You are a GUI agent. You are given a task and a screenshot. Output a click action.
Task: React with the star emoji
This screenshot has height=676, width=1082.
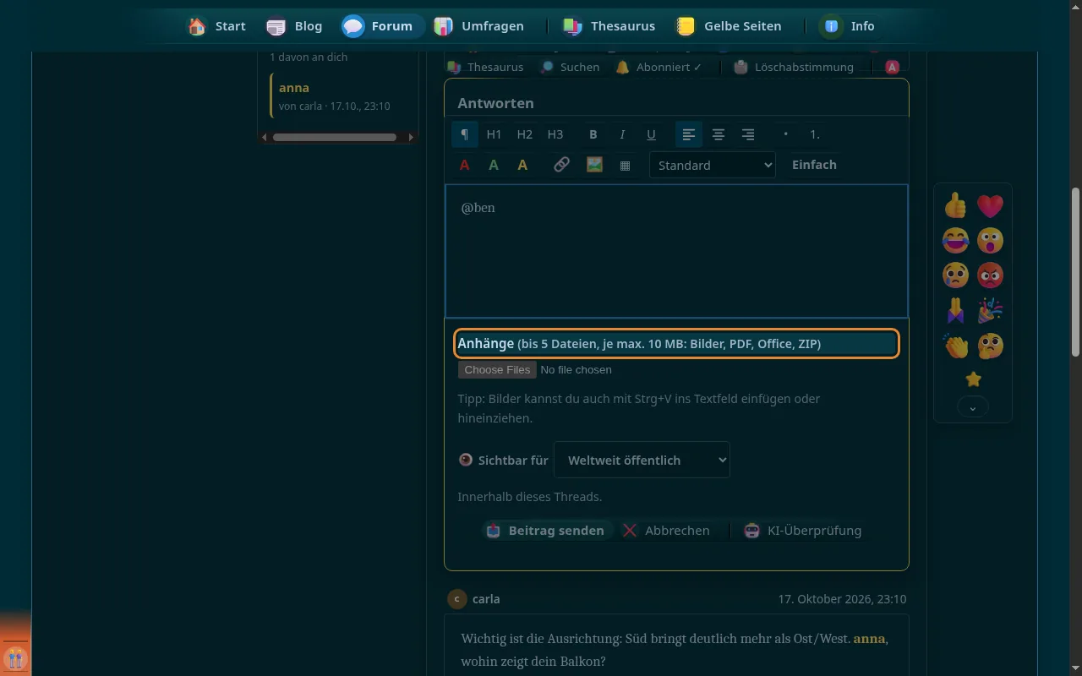[973, 379]
